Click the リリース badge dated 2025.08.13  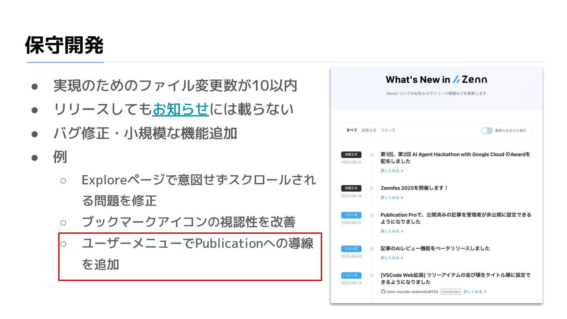pyautogui.click(x=351, y=275)
